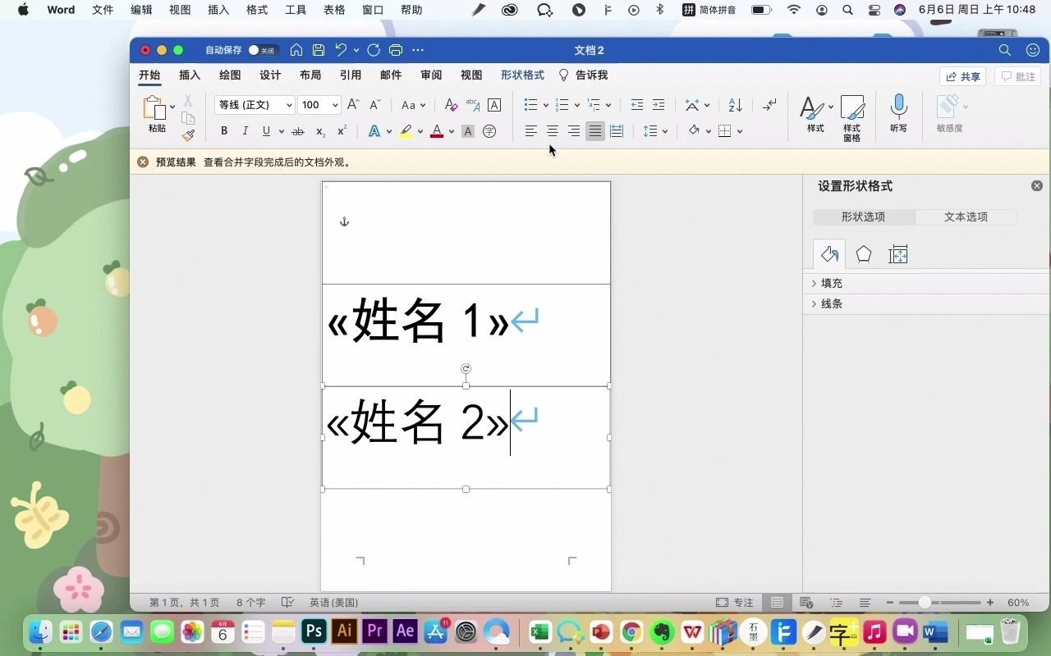
Task: Select the Fill bucket icon in shape panel
Action: [828, 254]
